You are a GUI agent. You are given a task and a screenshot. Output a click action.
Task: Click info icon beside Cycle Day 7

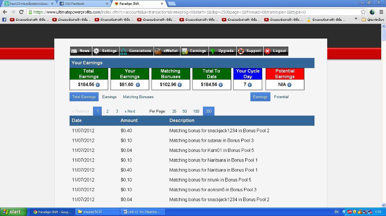(250, 85)
